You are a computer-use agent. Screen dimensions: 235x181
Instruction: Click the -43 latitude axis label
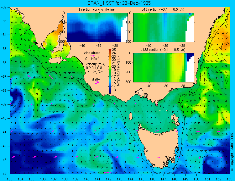(4, 160)
